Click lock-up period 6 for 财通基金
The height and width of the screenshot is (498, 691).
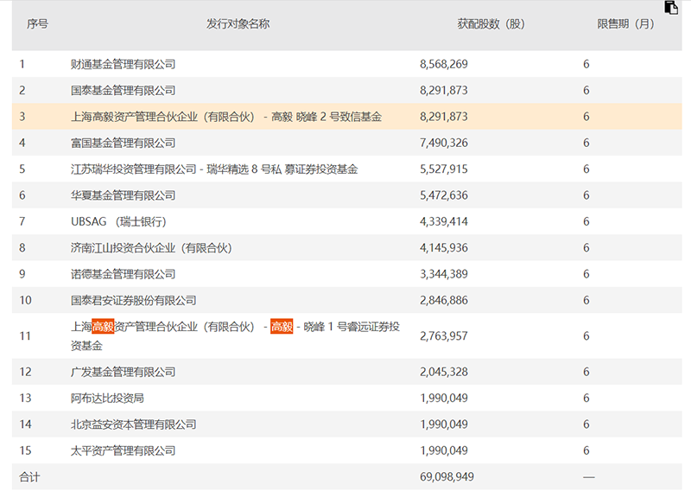click(x=586, y=64)
